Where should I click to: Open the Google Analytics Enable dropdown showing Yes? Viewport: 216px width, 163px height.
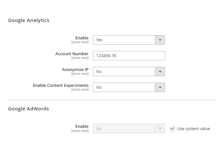(x=124, y=40)
